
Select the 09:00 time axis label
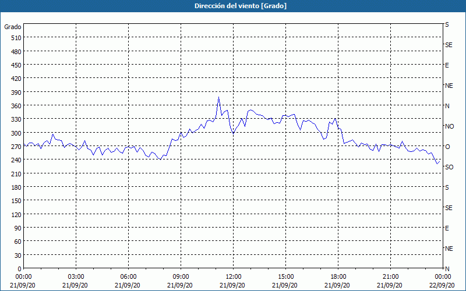tap(181, 276)
